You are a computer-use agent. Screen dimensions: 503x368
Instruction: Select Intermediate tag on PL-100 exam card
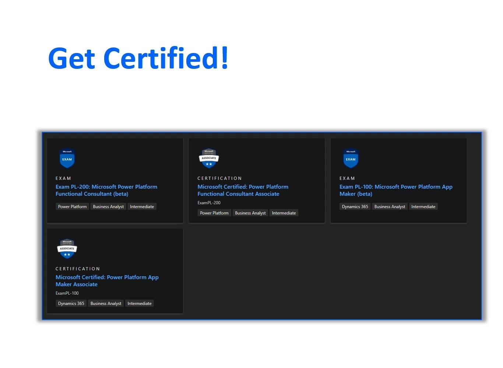pos(423,206)
